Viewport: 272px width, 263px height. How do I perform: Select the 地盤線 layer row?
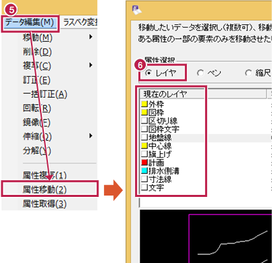tap(172, 138)
